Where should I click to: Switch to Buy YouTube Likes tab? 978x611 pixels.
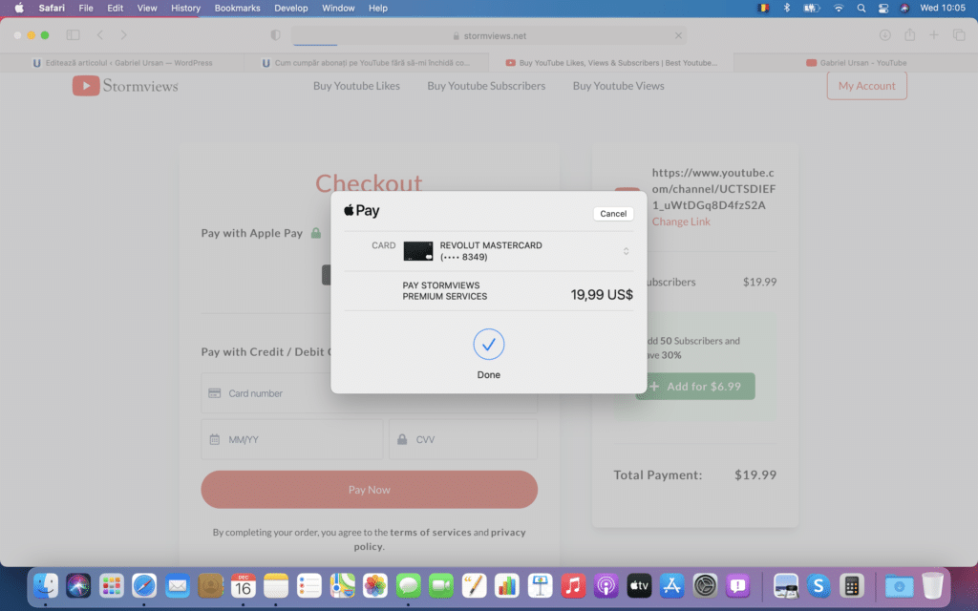tap(611, 63)
